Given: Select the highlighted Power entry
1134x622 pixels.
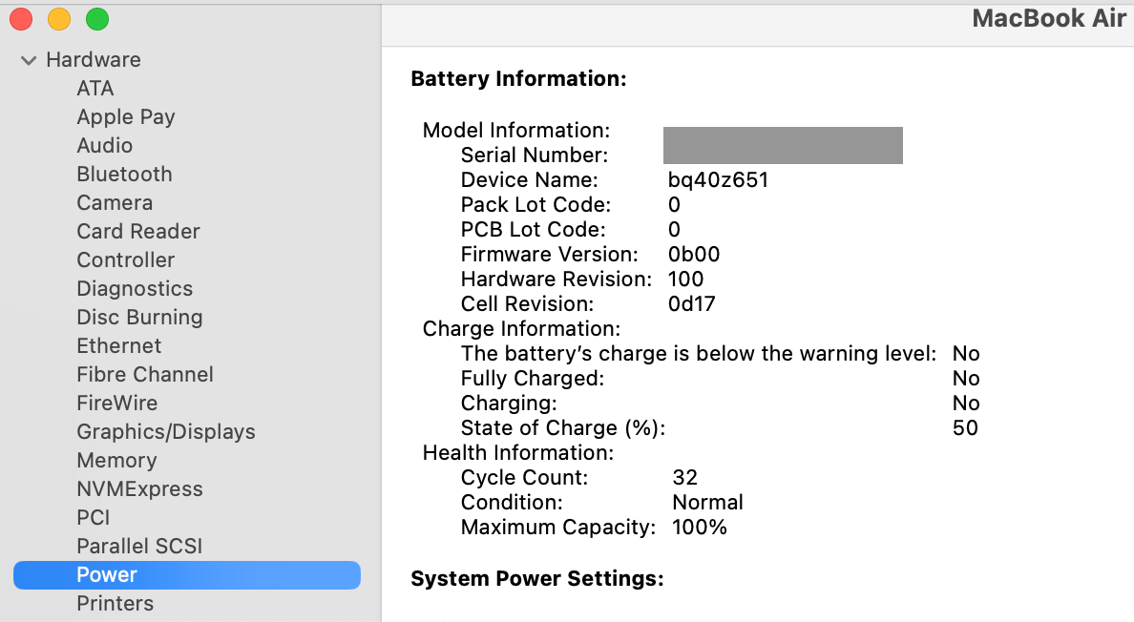Looking at the screenshot, I should click(x=186, y=575).
